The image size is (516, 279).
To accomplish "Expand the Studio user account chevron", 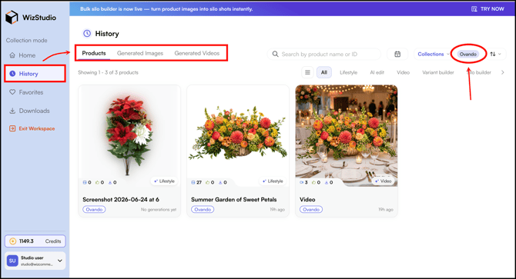I will tap(60, 261).
